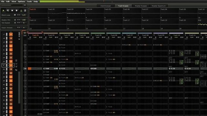Click the pattern loop button next to Play
The width and height of the screenshot is (207, 116).
tap(8, 11)
